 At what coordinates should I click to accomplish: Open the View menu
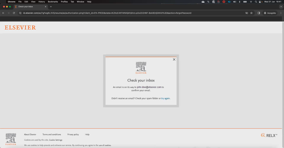(x=33, y=2)
